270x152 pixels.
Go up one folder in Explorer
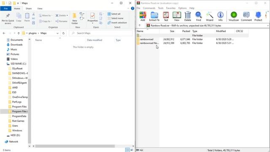click(x=19, y=33)
